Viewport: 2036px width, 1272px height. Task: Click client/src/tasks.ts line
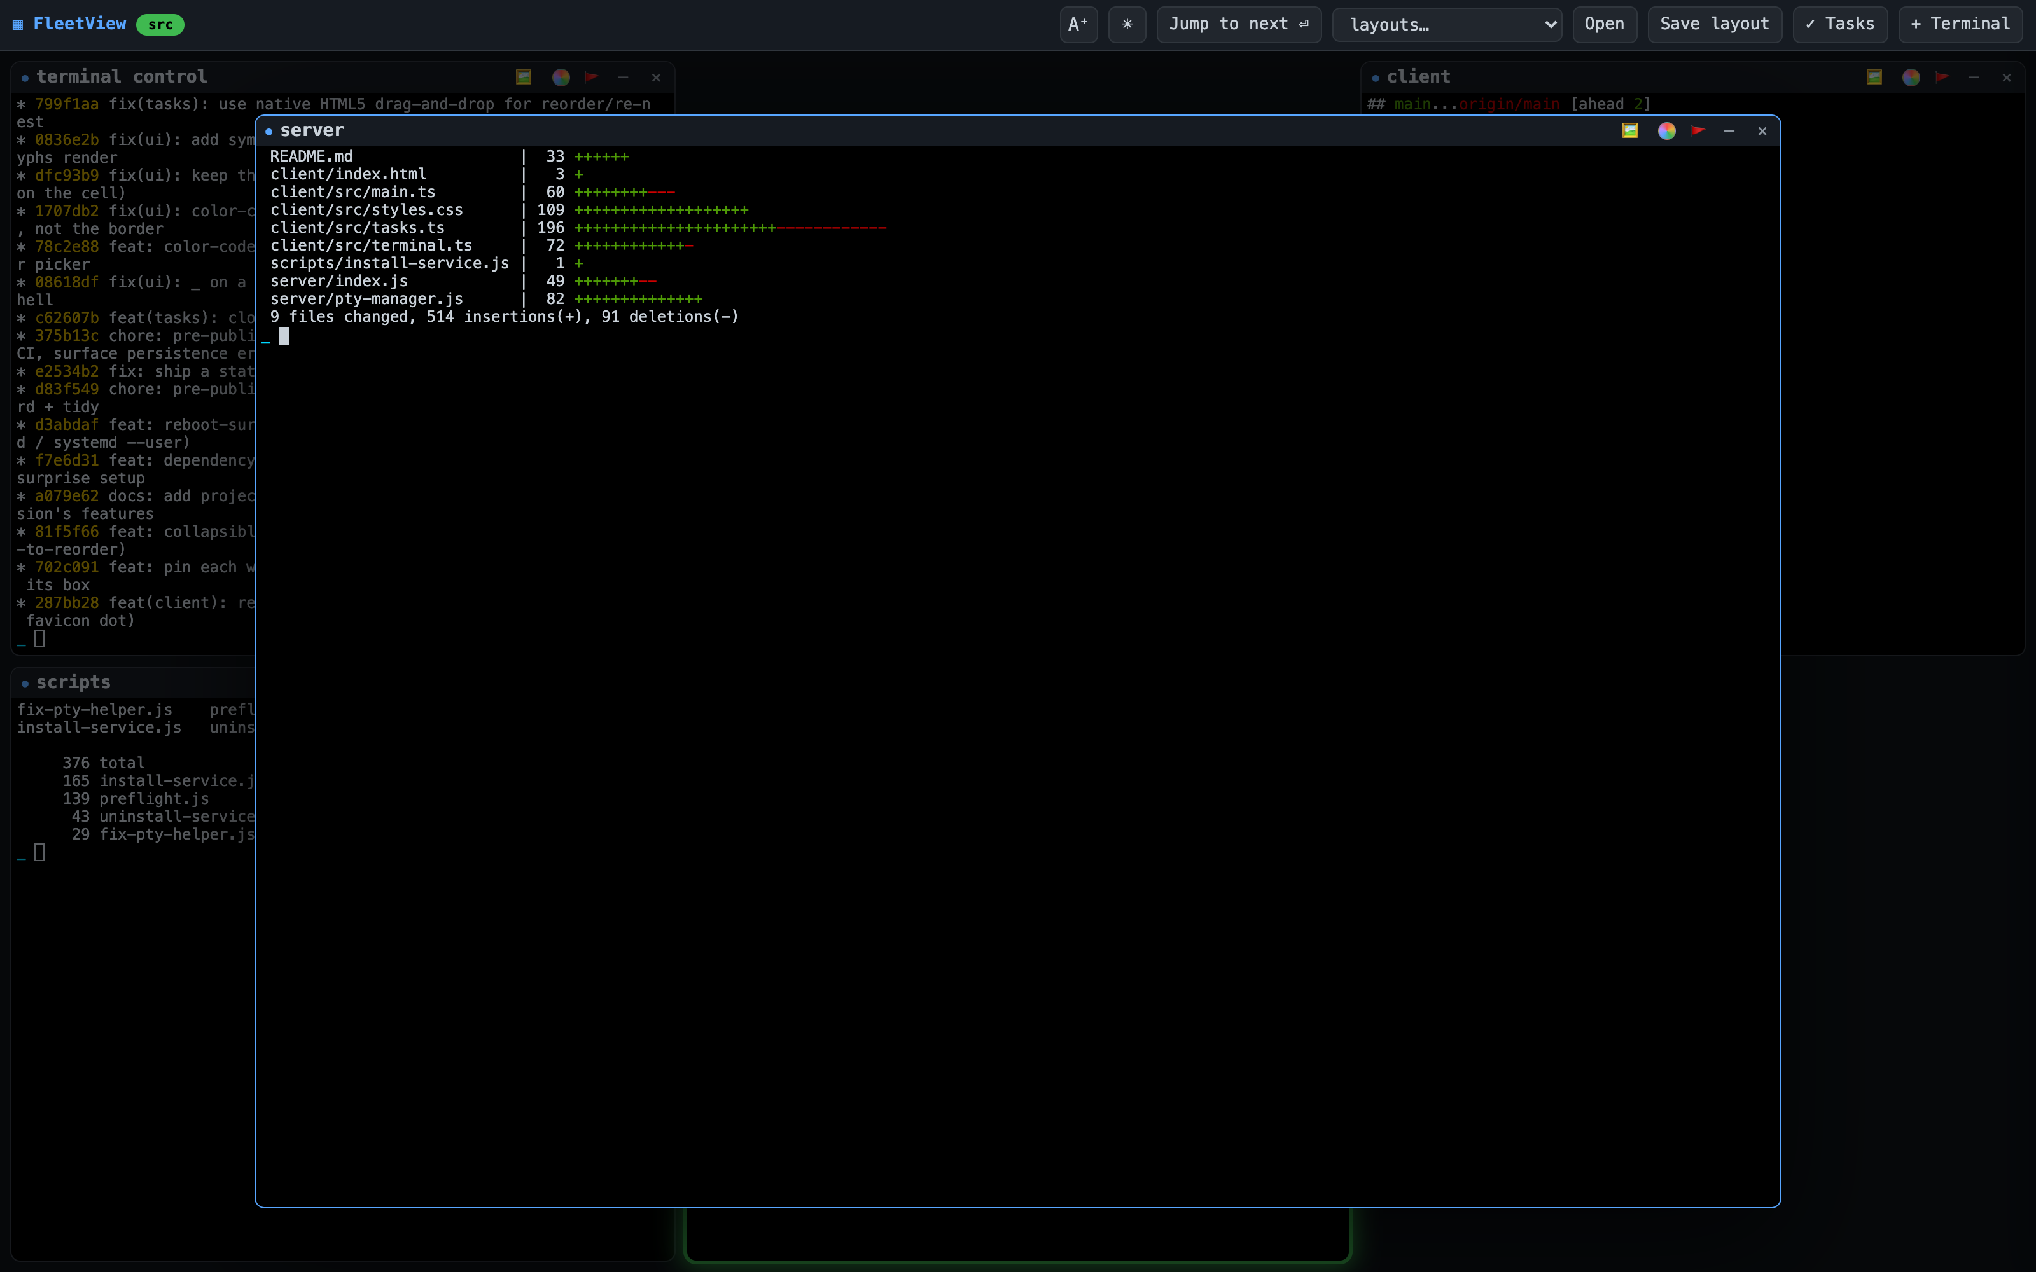(578, 228)
